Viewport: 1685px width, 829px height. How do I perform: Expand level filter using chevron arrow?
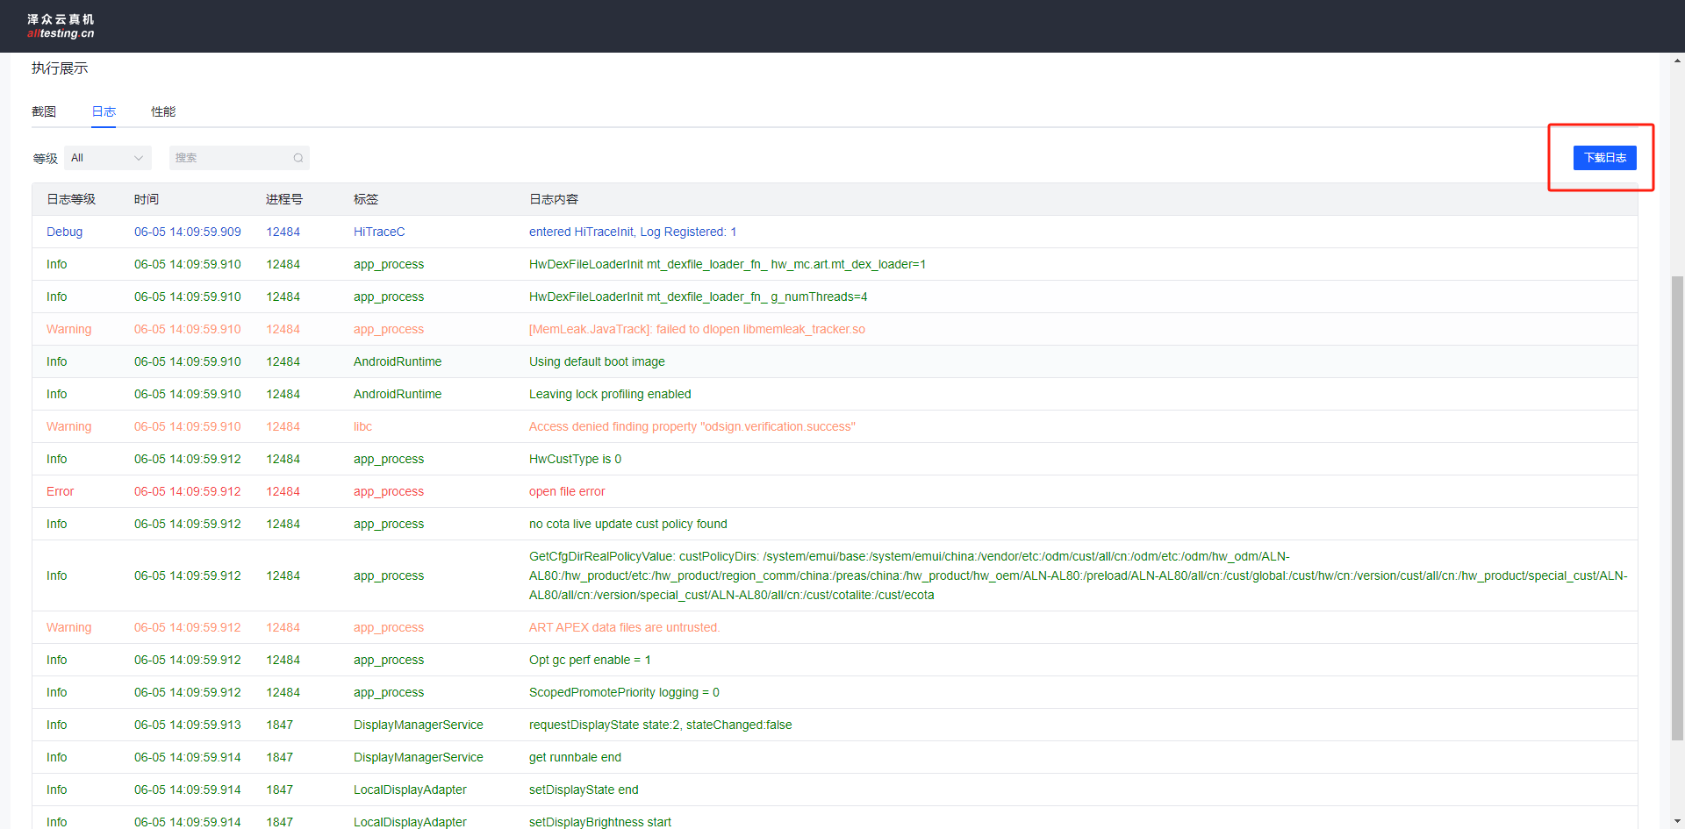click(x=139, y=158)
